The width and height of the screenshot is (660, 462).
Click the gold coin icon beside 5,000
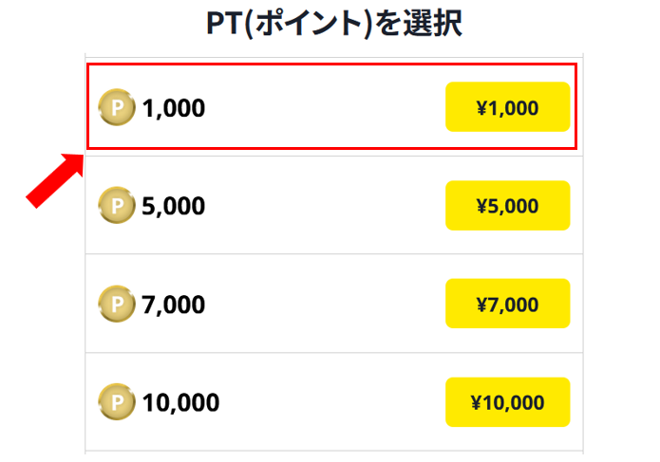pos(117,205)
